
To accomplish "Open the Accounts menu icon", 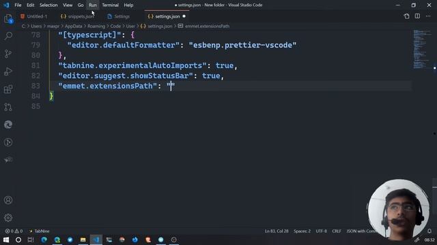I will tap(8, 200).
